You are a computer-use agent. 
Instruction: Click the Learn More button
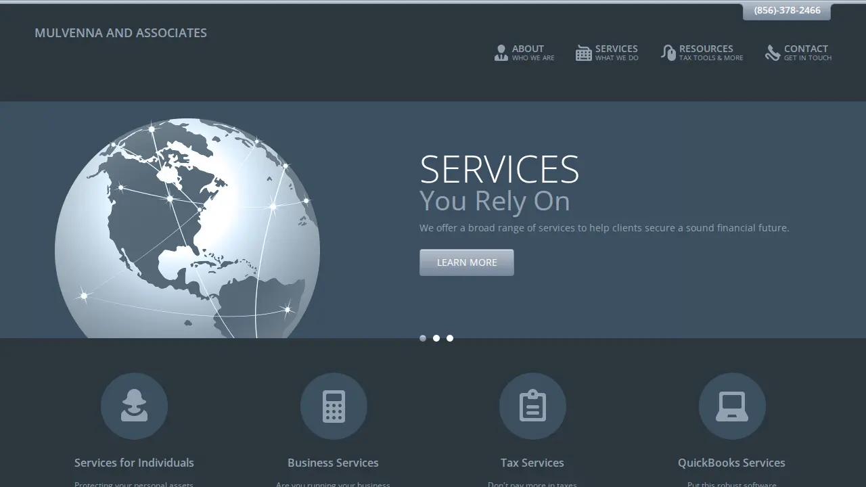(x=467, y=262)
